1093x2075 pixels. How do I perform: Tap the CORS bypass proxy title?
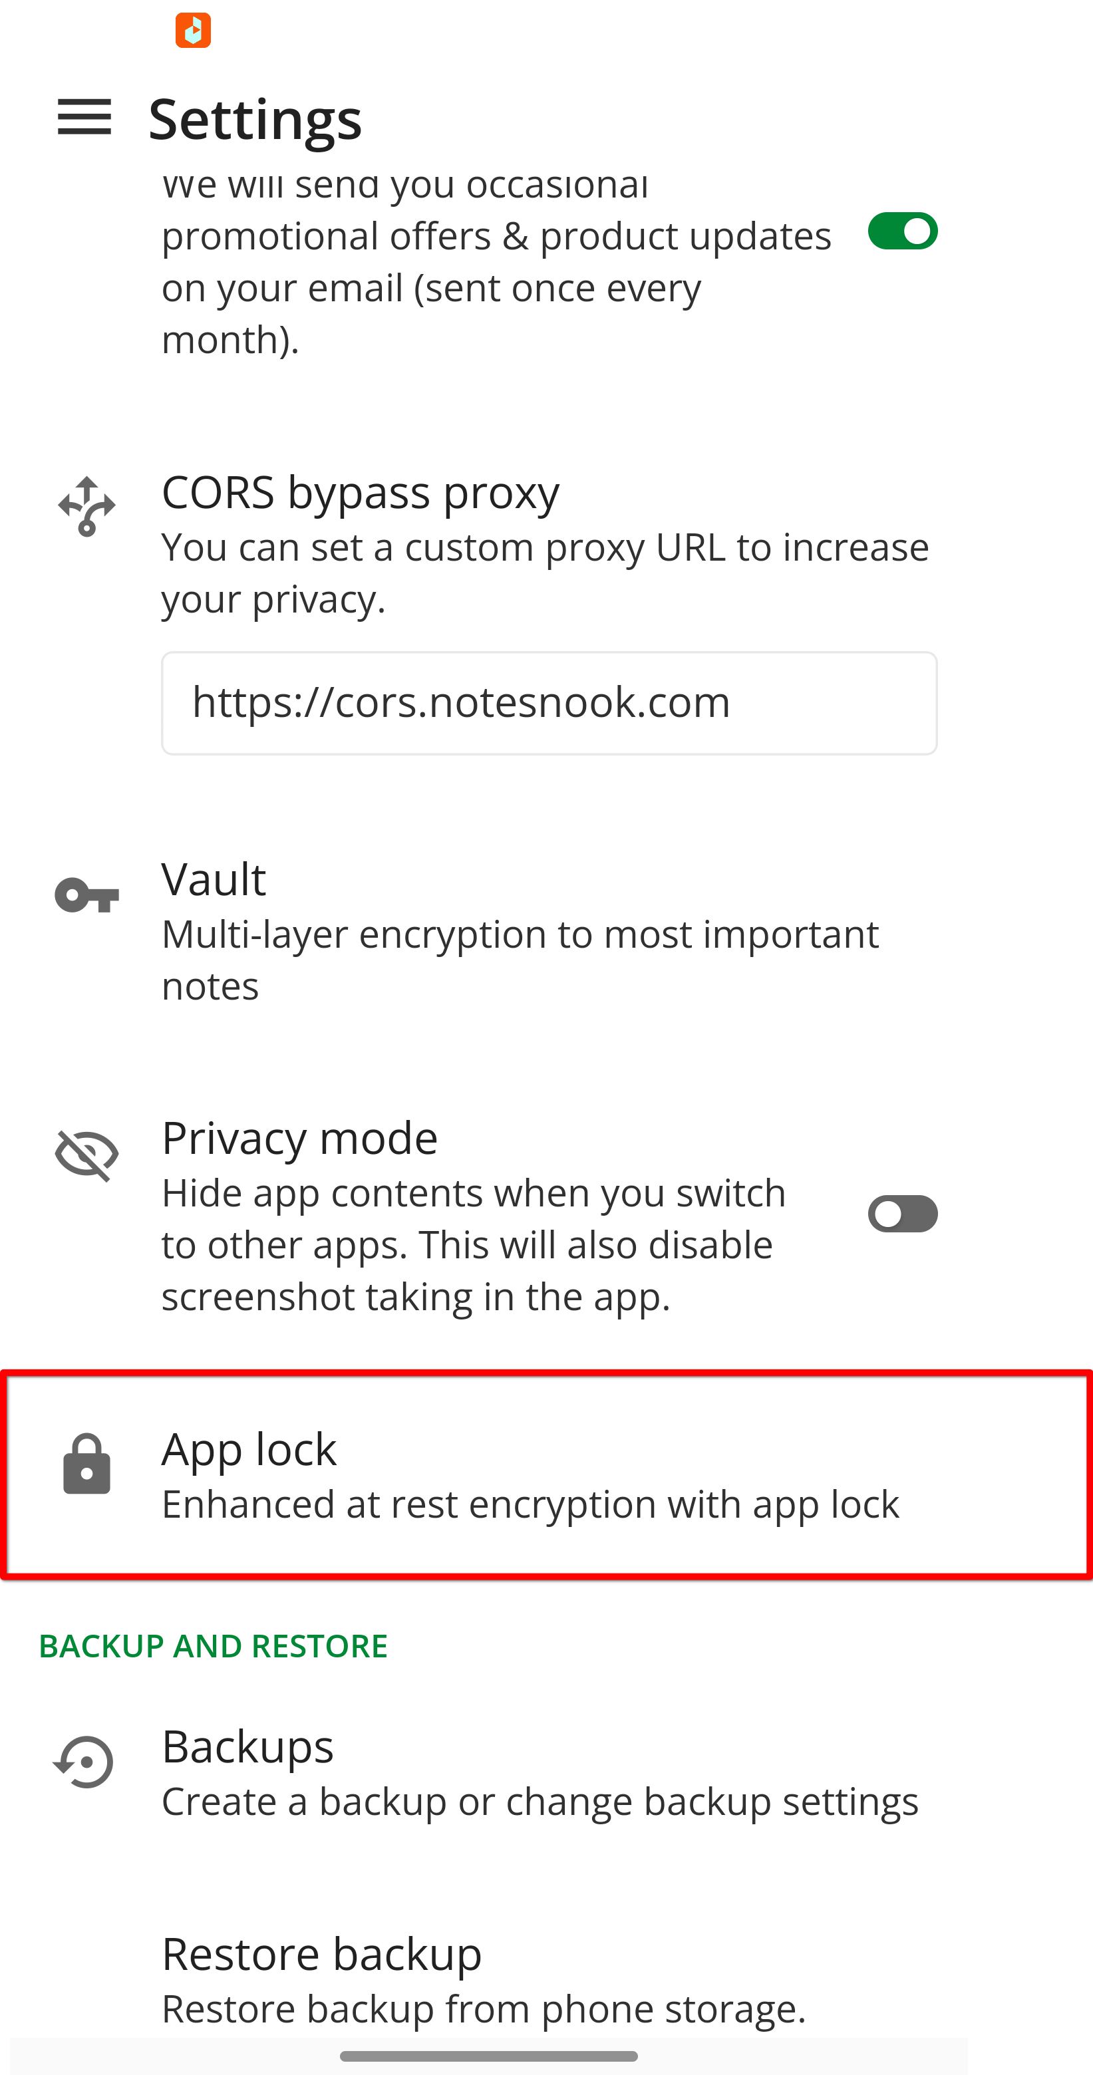click(x=360, y=492)
